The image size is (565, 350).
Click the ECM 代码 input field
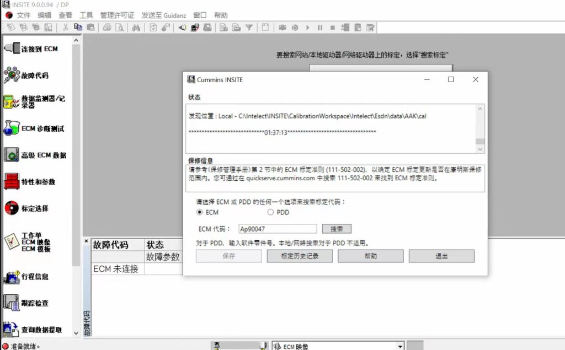[x=278, y=229]
